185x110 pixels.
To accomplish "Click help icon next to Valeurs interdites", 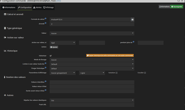I will click(x=46, y=81).
